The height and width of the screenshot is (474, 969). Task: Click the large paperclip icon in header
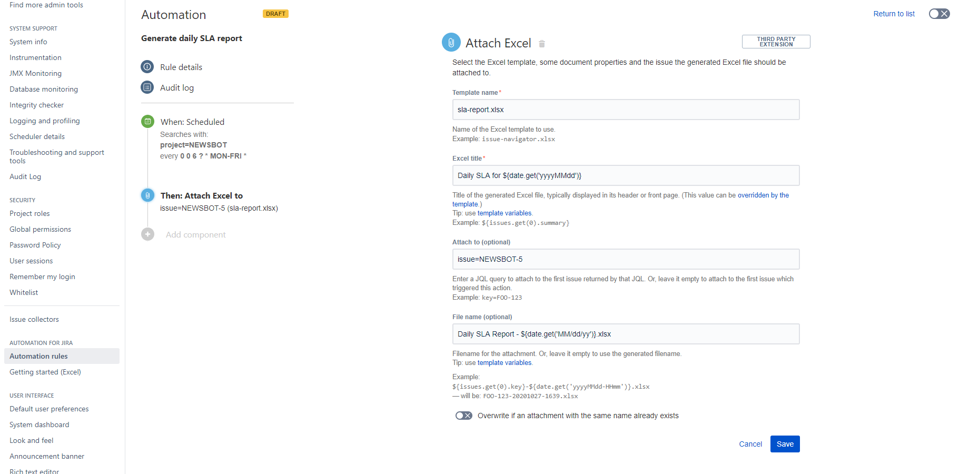(x=451, y=42)
